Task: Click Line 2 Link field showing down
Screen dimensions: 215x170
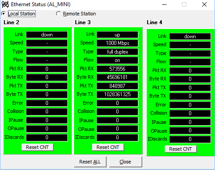Action: pyautogui.click(x=47, y=35)
